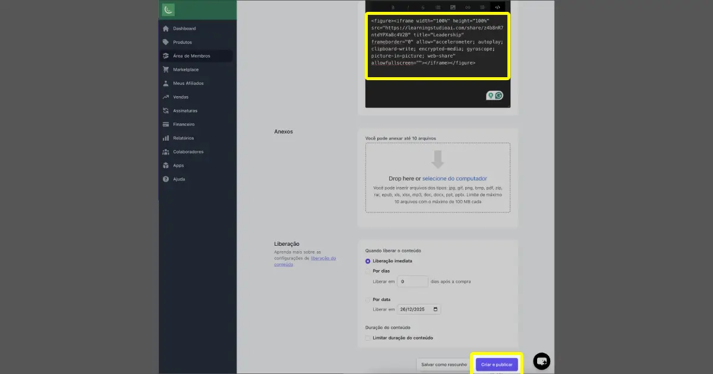Enable Limitar duração do conteúdo checkbox

point(368,338)
